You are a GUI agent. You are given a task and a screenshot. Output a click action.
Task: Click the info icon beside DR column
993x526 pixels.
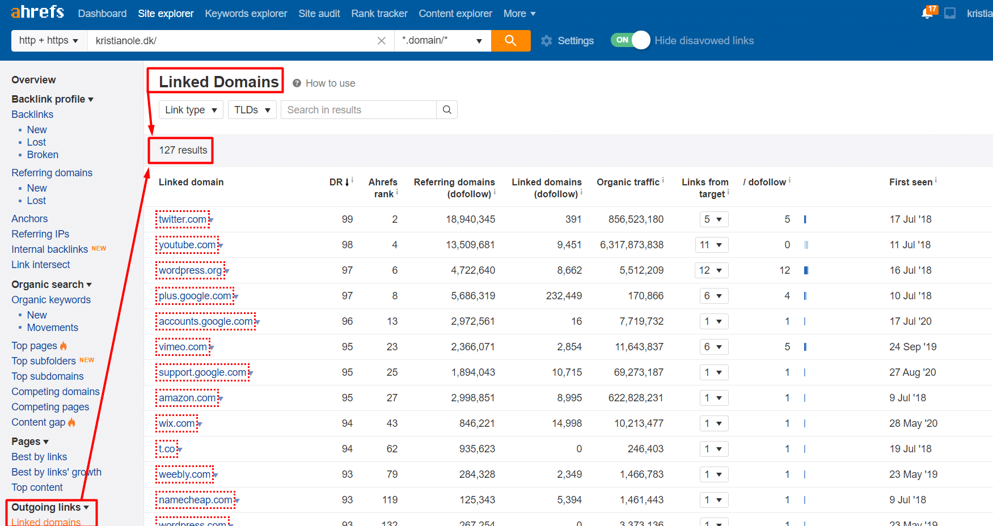tap(352, 180)
